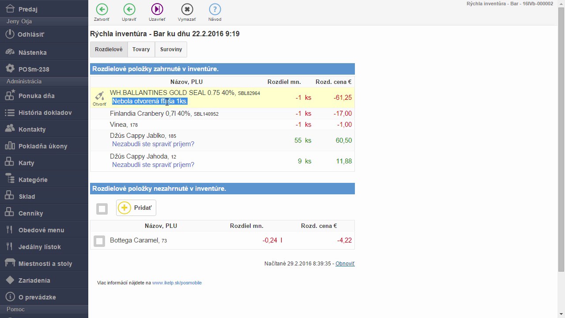Click the Odhlásiť power icon
Image resolution: width=565 pixels, height=318 pixels.
click(x=10, y=34)
